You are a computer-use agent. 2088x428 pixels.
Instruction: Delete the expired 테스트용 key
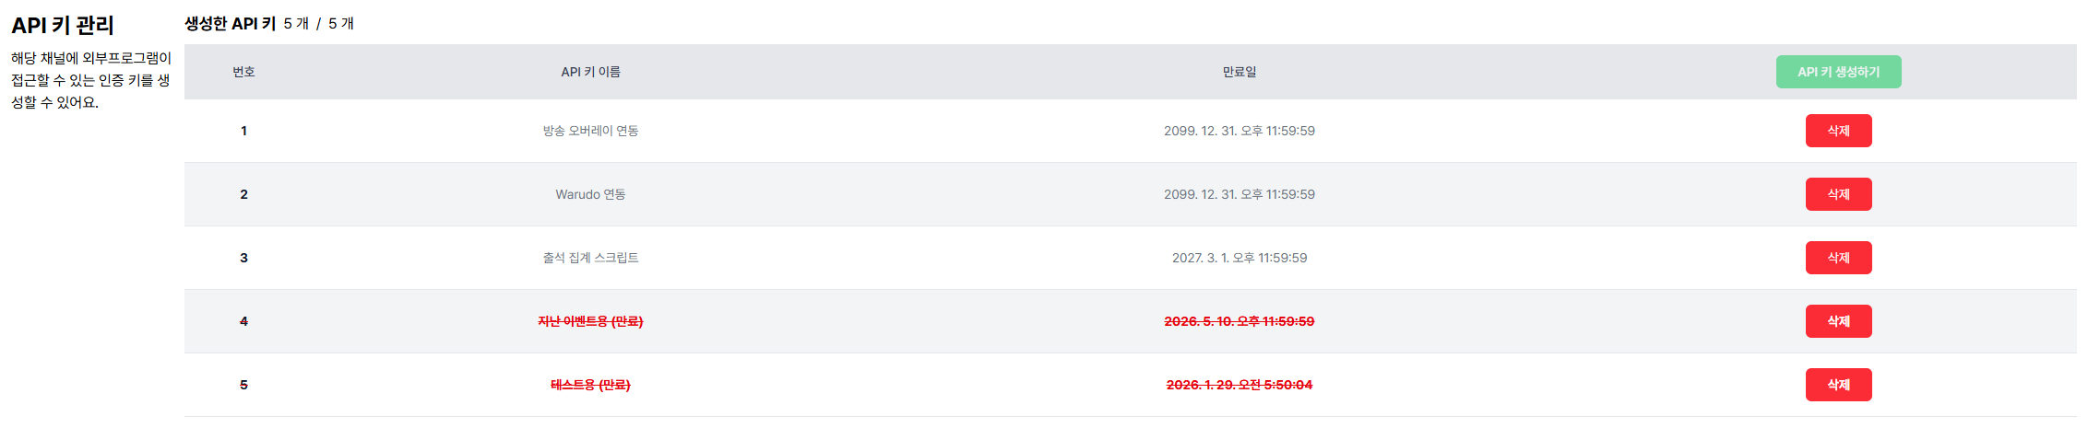point(1838,385)
